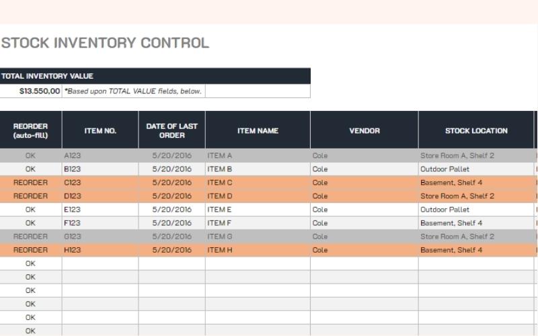Screen dimensions: 538x336
Task: Click the "Based upon TOTAL VALUE fields" note
Action: (x=133, y=91)
